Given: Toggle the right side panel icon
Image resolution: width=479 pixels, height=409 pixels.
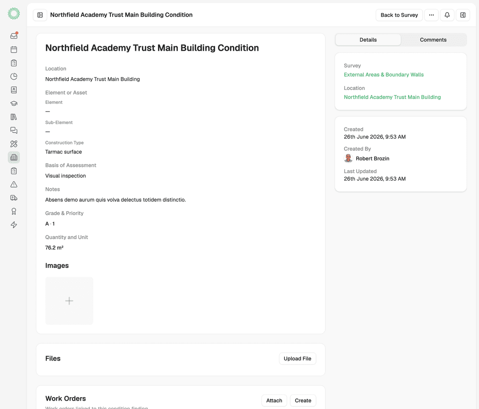Looking at the screenshot, I should (463, 15).
